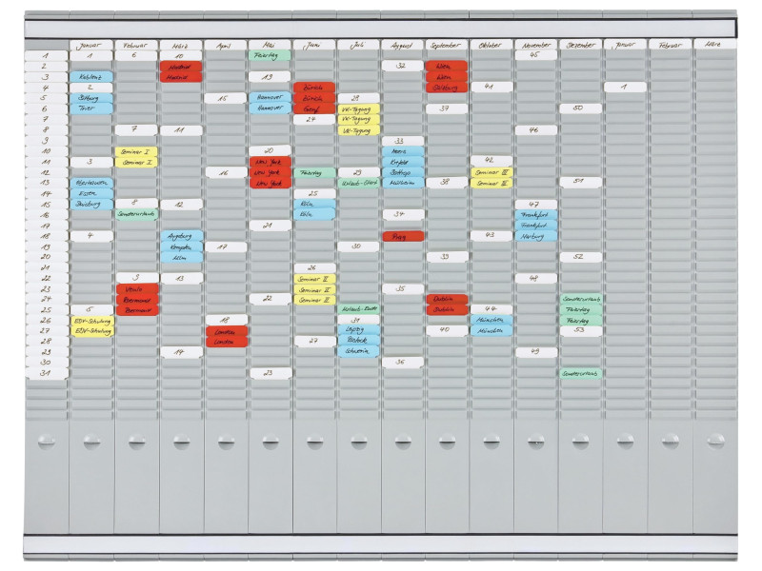Click week card 50 under Dezember

(580, 108)
